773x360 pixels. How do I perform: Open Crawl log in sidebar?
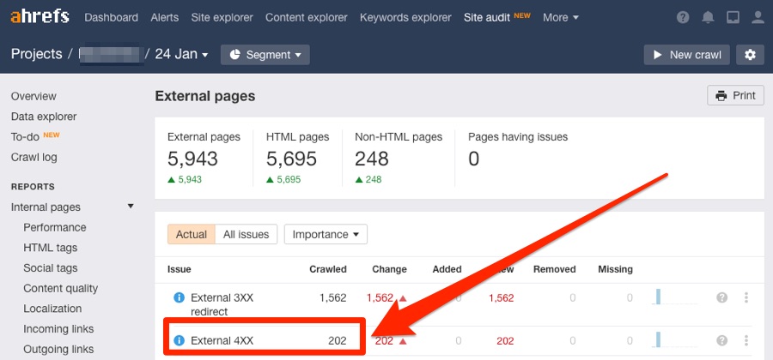point(34,158)
